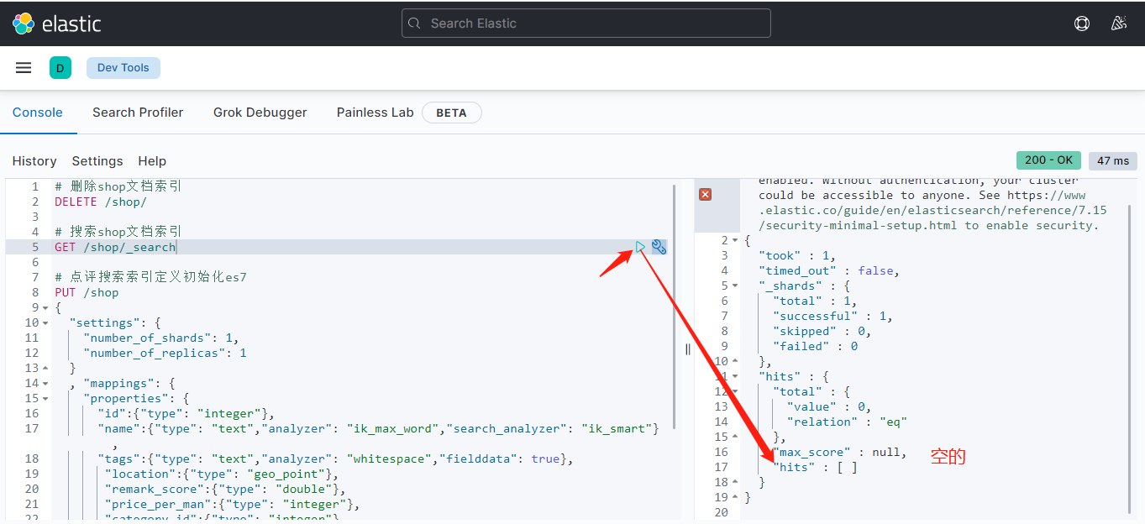Switch to the Painless Lab tab
The height and width of the screenshot is (524, 1145).
pyautogui.click(x=376, y=113)
